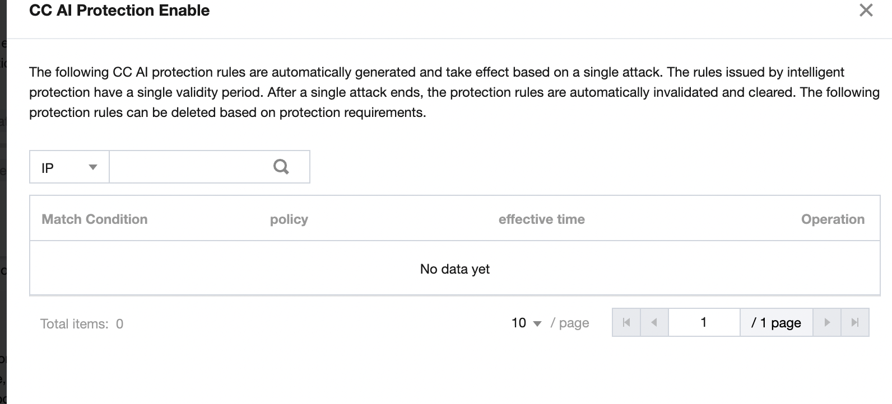Click the magnifier search icon
Screen dimensions: 892x404
281,167
